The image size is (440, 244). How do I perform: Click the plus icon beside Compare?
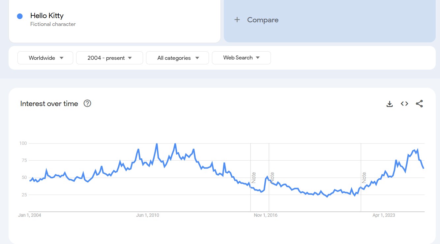(237, 20)
